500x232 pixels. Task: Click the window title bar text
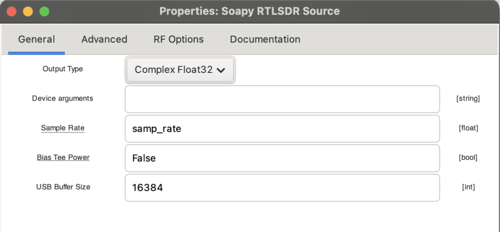click(x=250, y=11)
